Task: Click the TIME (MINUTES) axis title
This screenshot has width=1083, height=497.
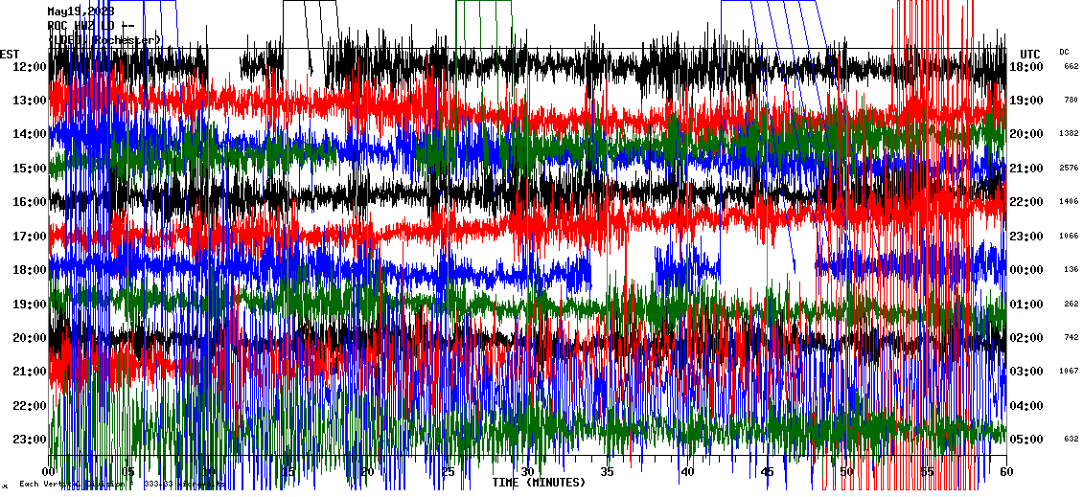Action: [539, 483]
